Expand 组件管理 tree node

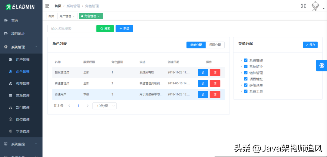coord(241,73)
